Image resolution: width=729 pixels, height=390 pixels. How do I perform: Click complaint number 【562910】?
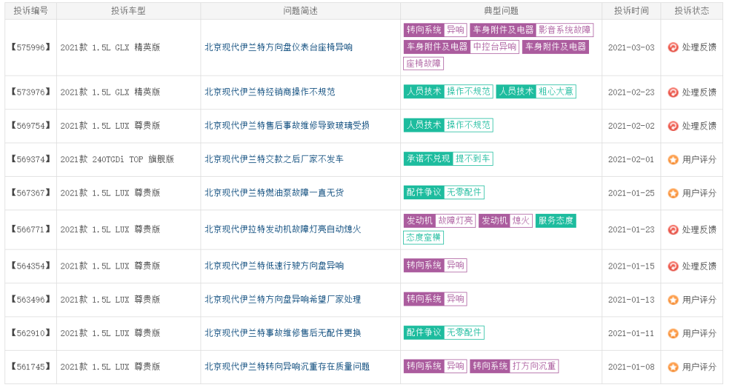(x=31, y=333)
